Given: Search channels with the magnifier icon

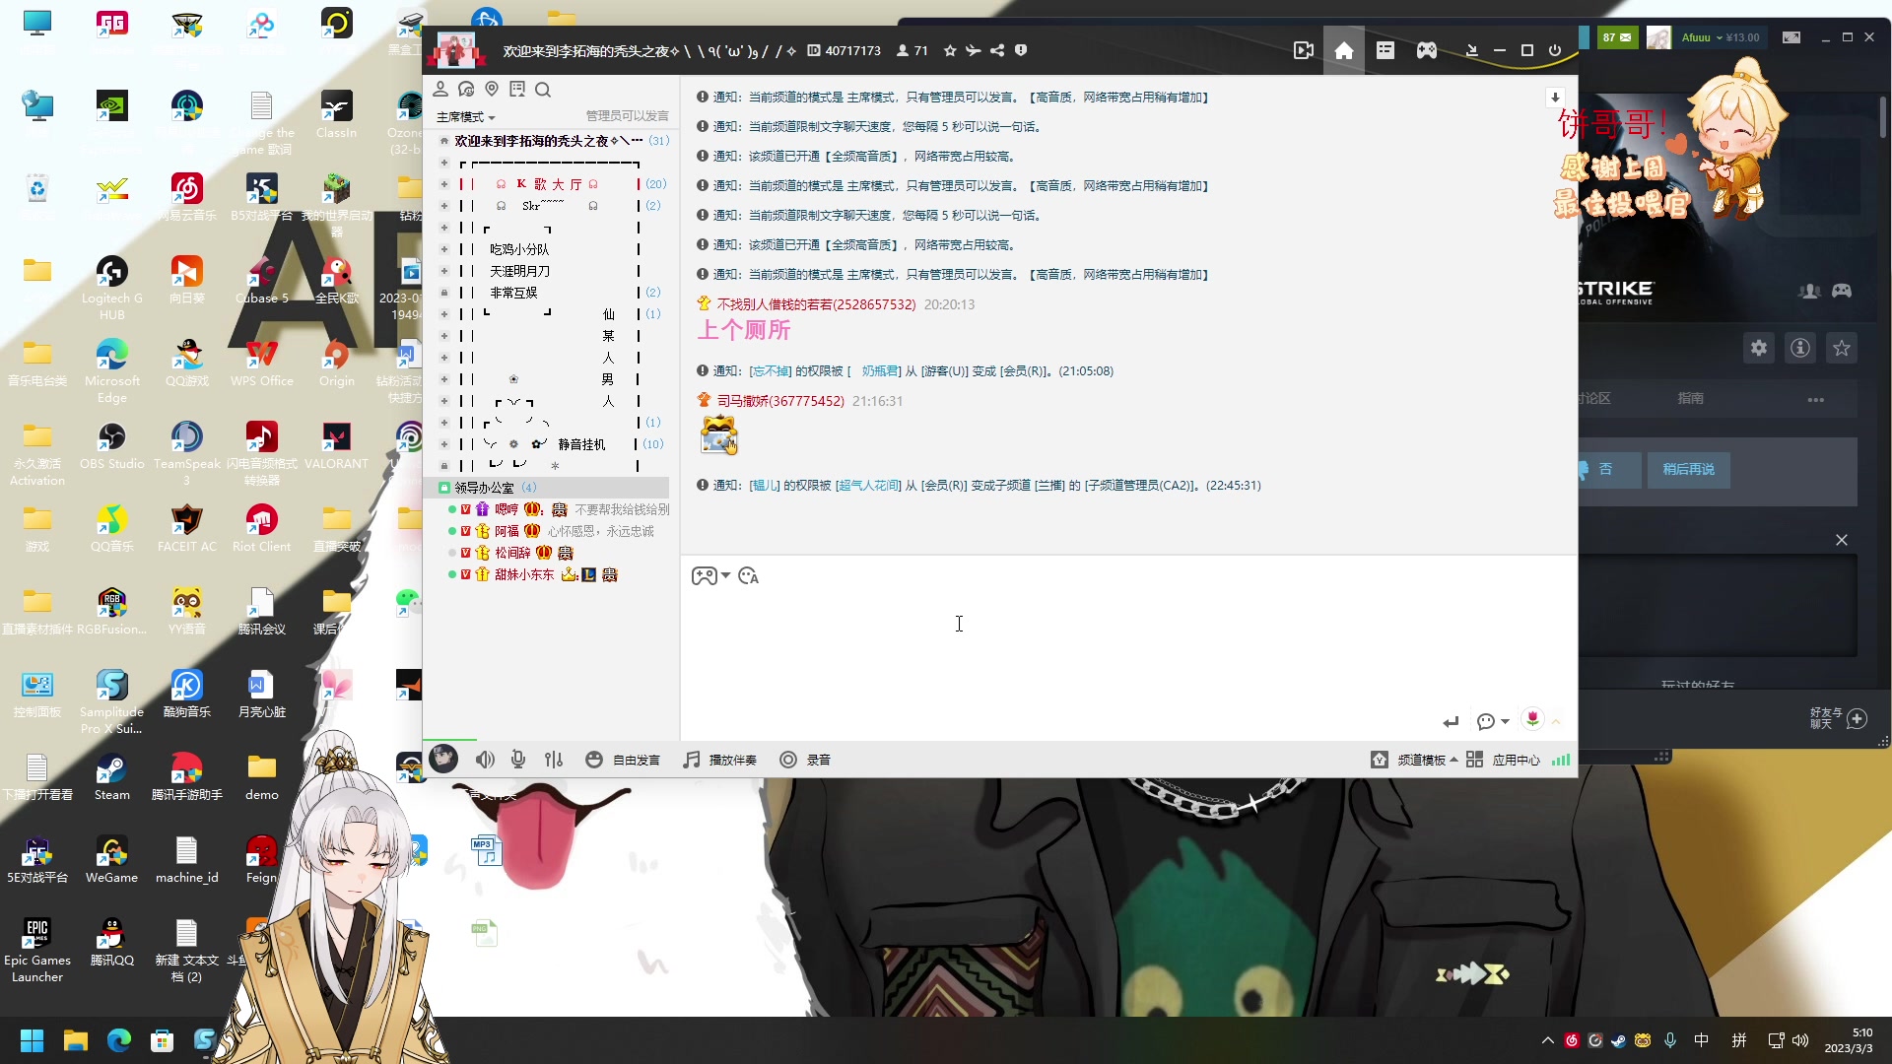Looking at the screenshot, I should pos(543,90).
